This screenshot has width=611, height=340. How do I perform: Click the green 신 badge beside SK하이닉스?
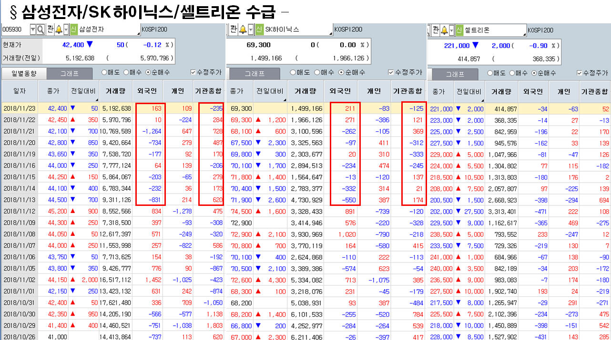point(259,29)
